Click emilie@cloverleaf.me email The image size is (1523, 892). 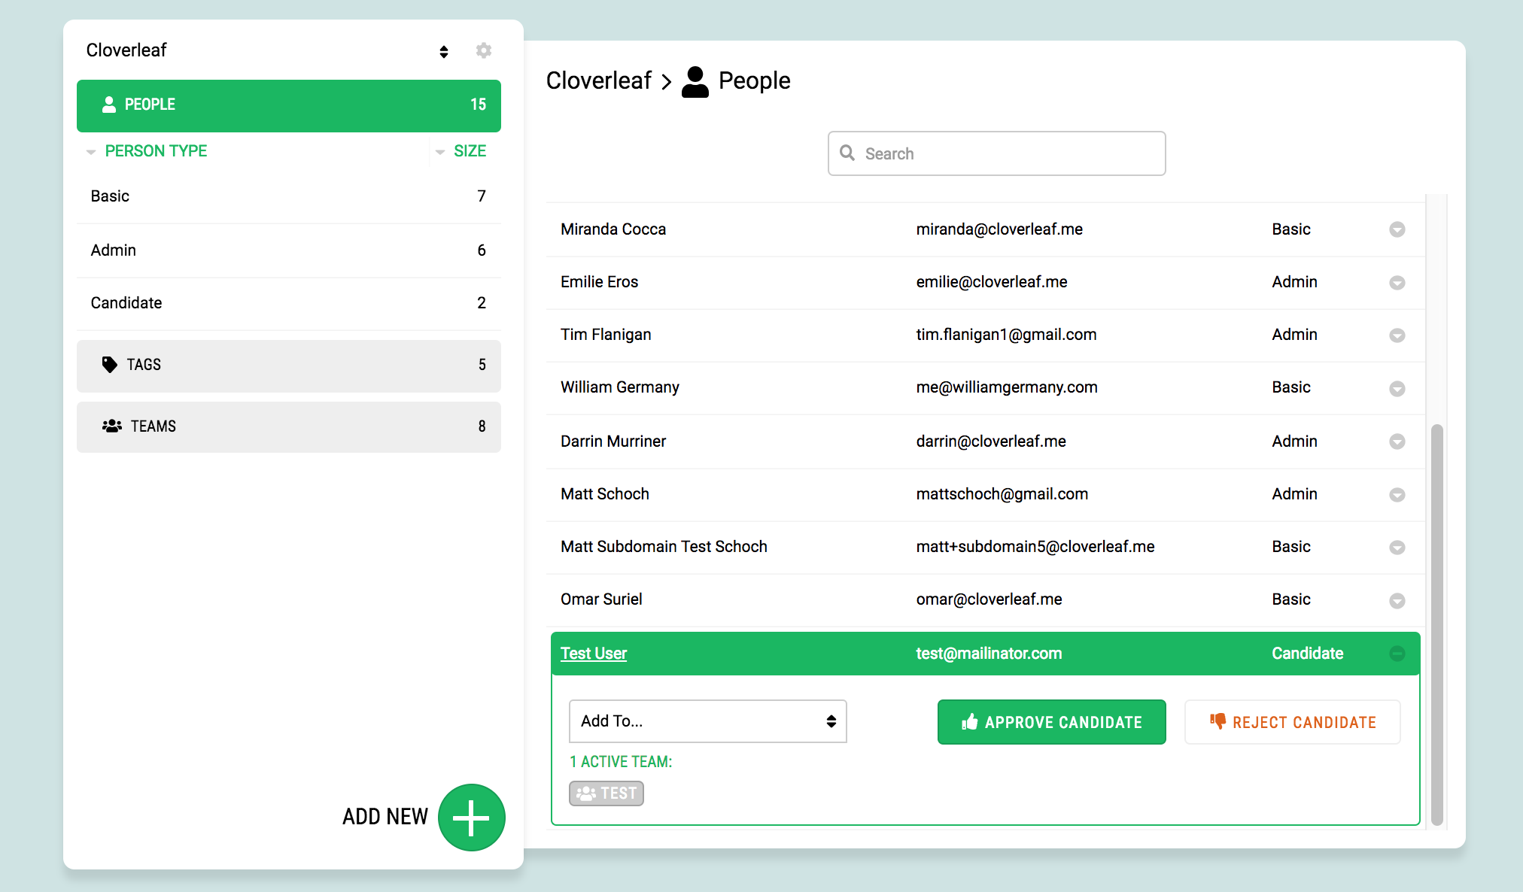[992, 282]
